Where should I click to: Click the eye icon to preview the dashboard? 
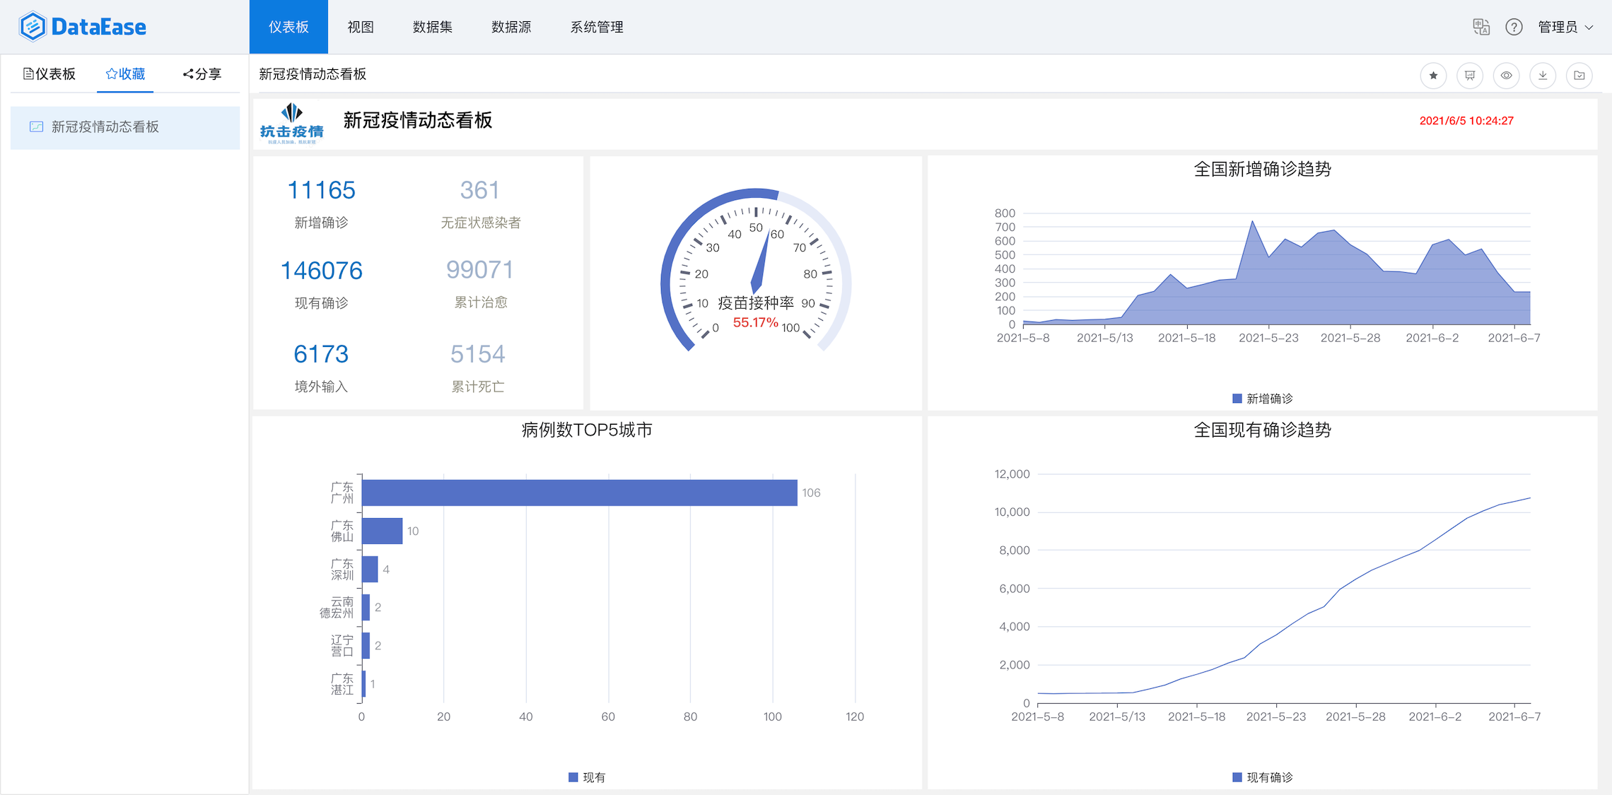click(x=1507, y=76)
